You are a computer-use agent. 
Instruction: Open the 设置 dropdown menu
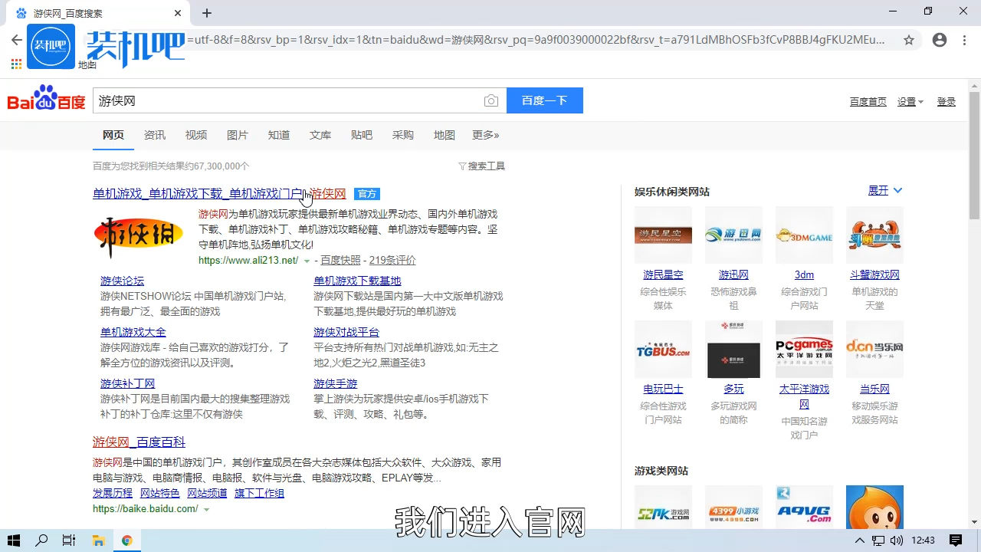pyautogui.click(x=910, y=102)
